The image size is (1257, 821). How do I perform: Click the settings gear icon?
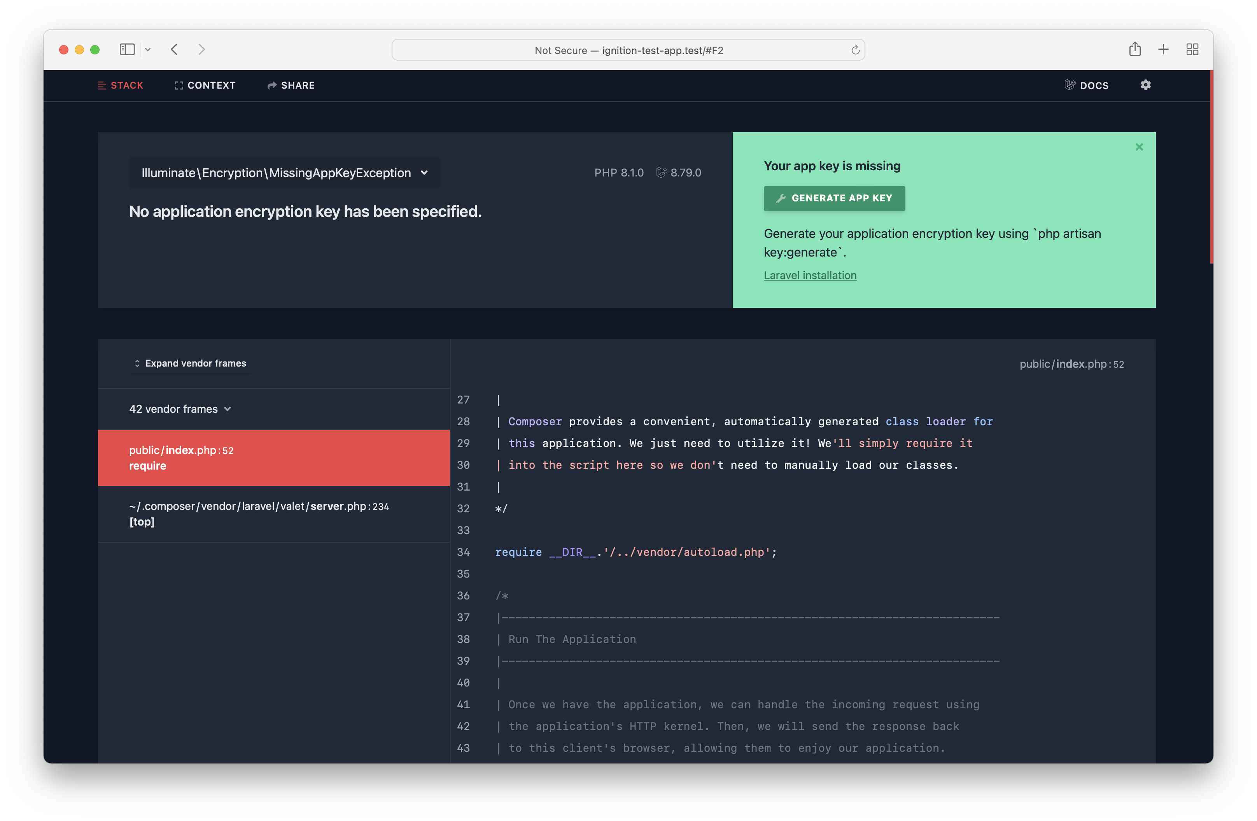point(1146,84)
